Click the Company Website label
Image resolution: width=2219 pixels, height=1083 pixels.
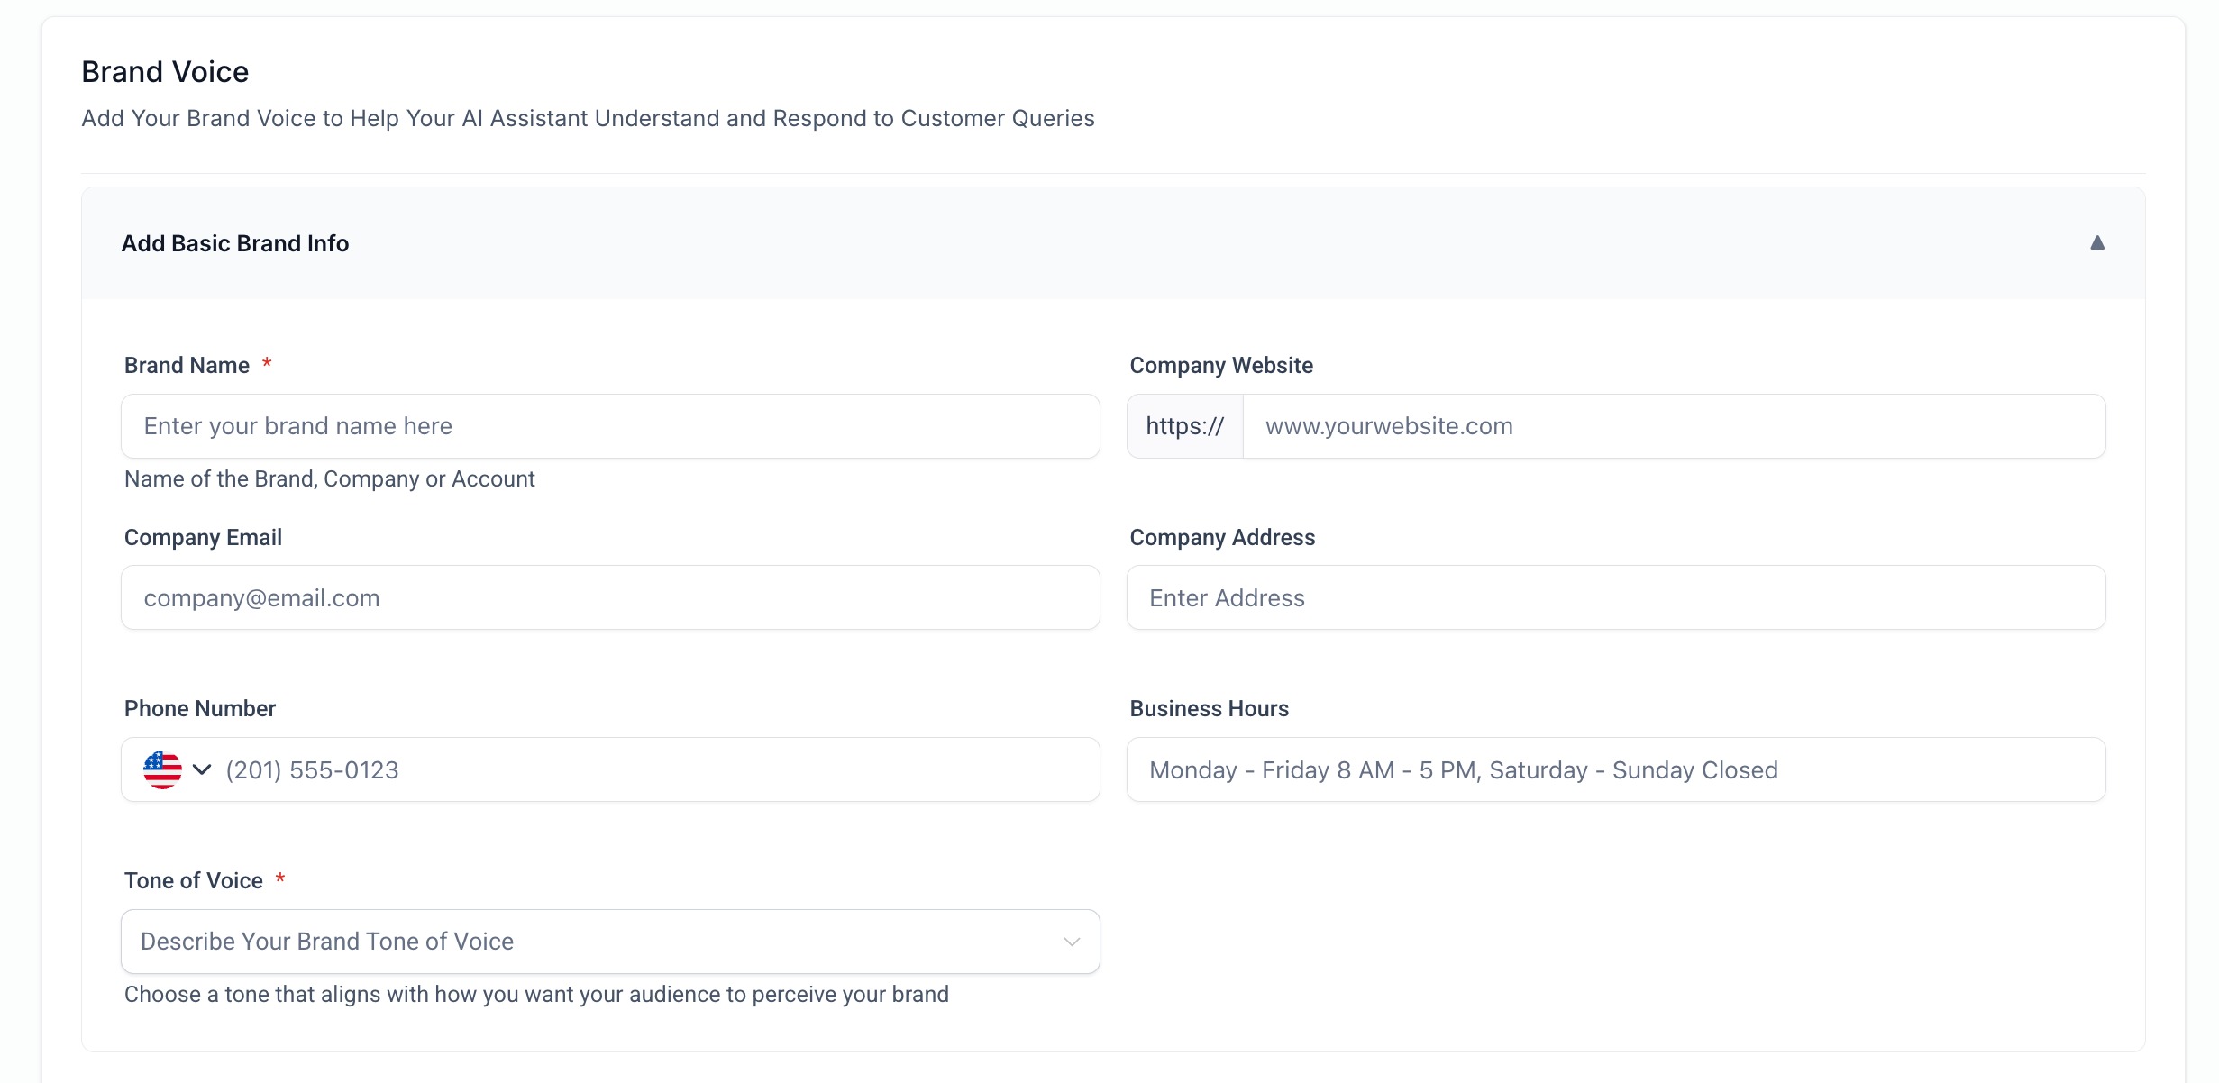1221,366
